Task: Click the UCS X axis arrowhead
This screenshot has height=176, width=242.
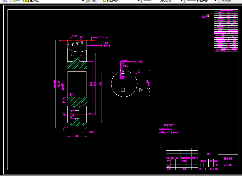Action: (x=141, y=90)
